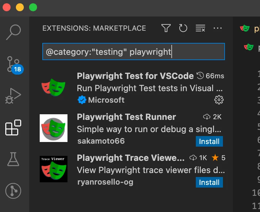Open the Views and More Actions menu
260x212 pixels.
click(218, 28)
